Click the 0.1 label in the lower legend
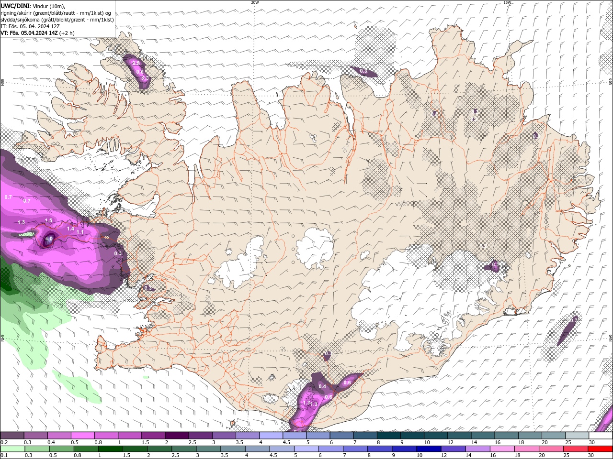The image size is (613, 459). click(4, 455)
